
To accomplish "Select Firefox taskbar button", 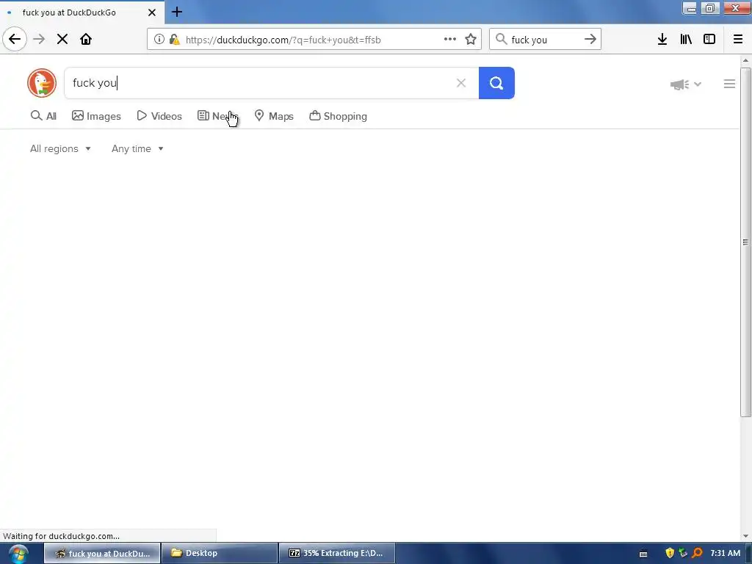I will [102, 553].
